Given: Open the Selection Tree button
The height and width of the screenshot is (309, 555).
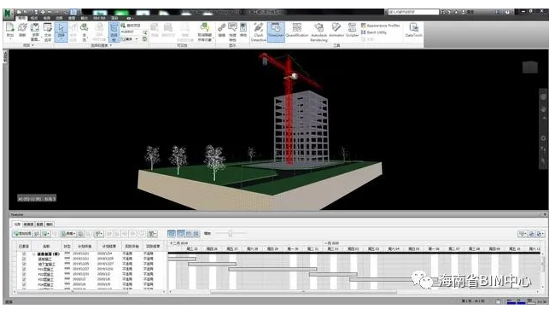Looking at the screenshot, I should (x=114, y=32).
